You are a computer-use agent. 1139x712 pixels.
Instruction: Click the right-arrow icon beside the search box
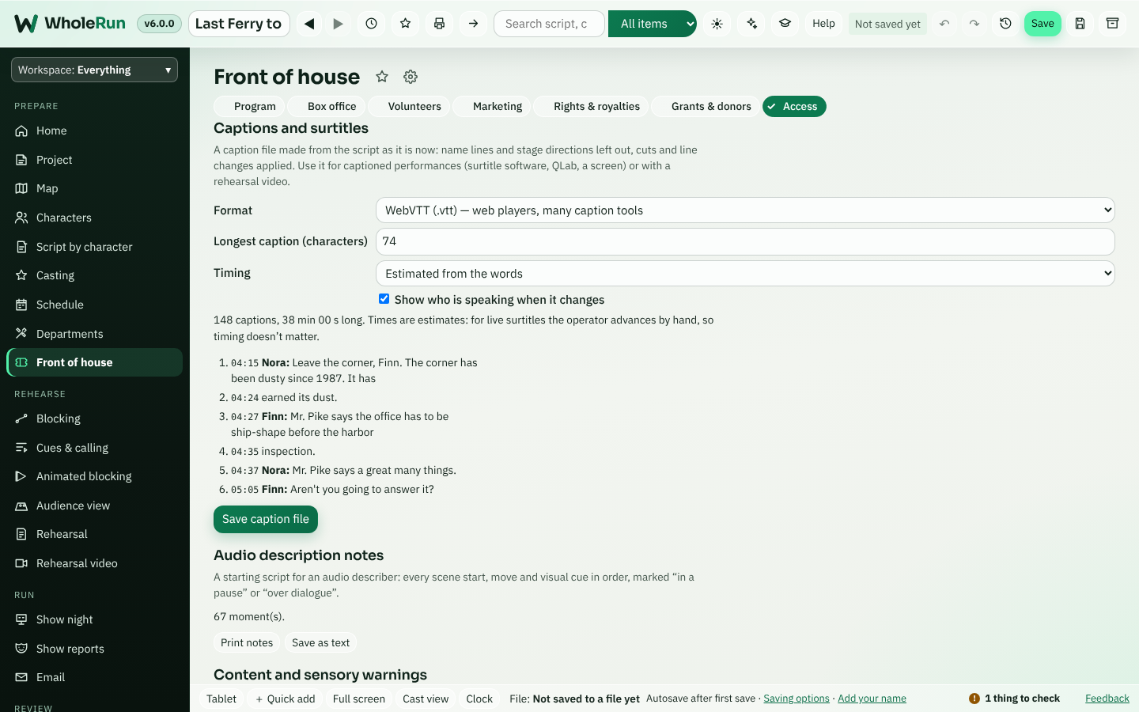tap(474, 24)
